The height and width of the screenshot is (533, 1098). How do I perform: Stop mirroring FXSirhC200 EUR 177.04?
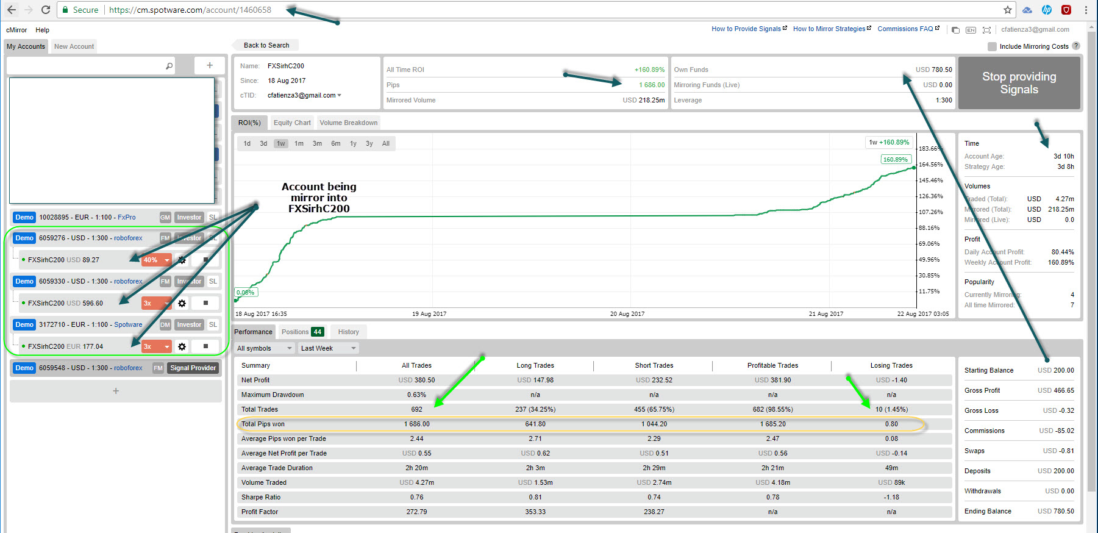click(x=205, y=346)
